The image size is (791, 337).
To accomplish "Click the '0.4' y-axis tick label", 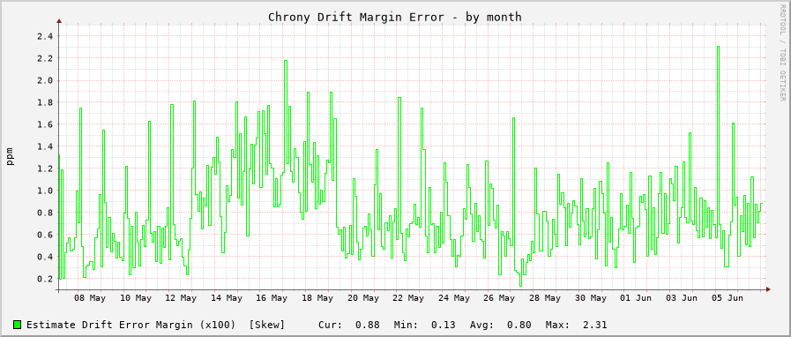I will click(x=45, y=257).
